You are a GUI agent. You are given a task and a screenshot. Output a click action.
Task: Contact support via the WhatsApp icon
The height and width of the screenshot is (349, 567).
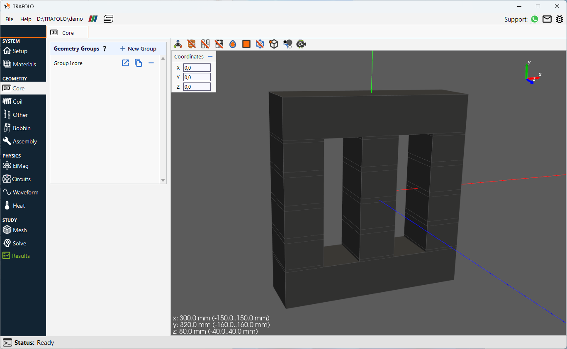pos(534,19)
